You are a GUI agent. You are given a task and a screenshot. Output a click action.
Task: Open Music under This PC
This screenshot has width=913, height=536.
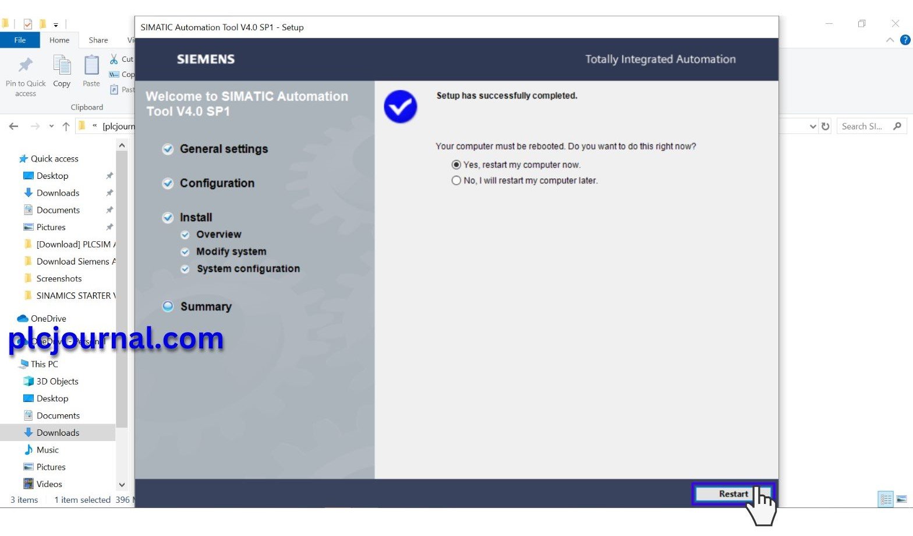pyautogui.click(x=41, y=450)
